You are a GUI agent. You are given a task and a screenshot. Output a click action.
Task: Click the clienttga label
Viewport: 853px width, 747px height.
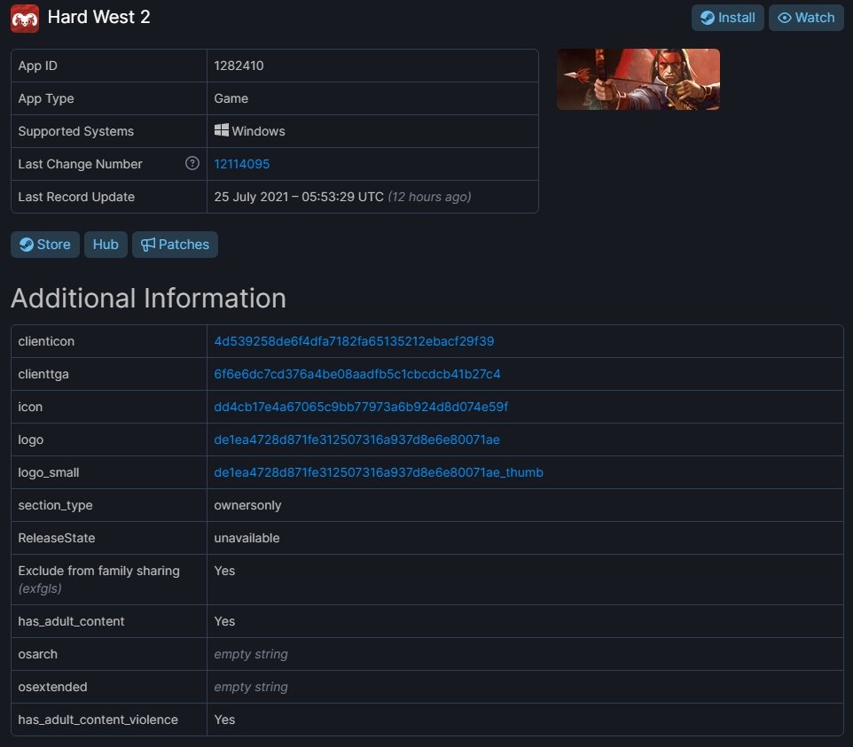43,374
